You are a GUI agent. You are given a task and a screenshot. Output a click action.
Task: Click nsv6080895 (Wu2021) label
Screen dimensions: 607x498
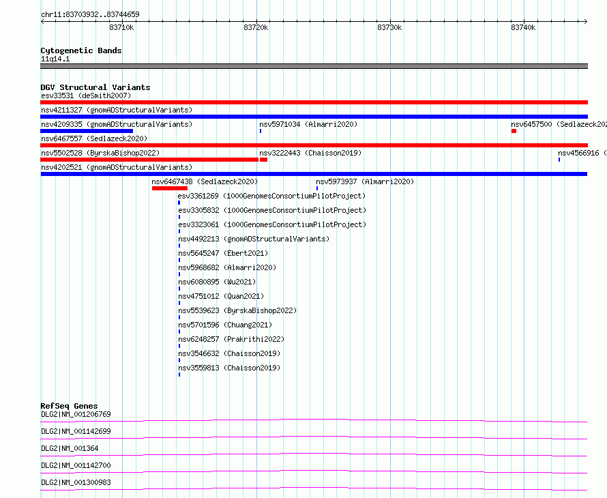point(217,282)
